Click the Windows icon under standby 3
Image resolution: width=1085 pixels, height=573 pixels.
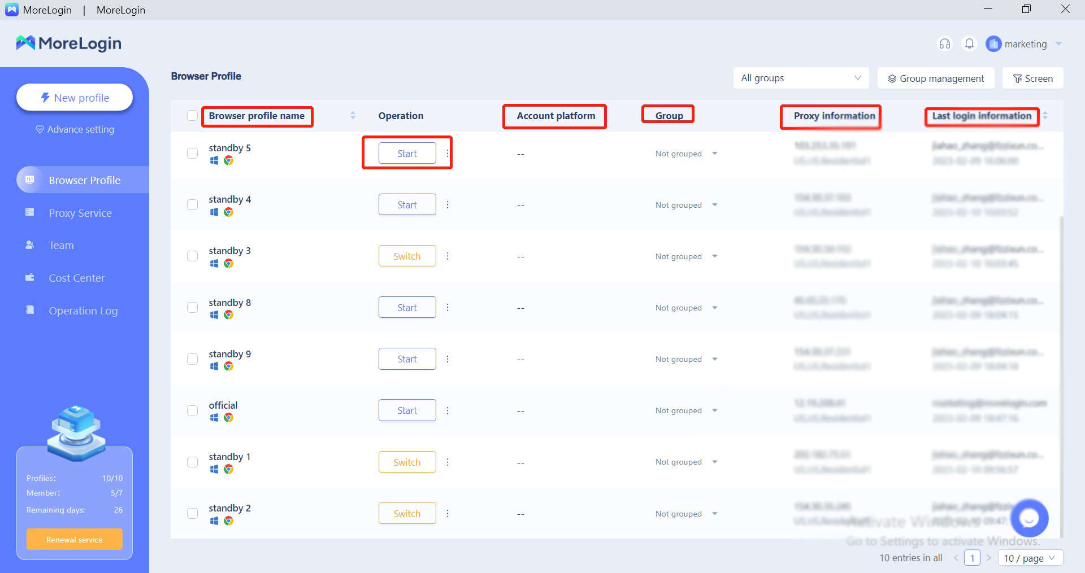point(214,264)
